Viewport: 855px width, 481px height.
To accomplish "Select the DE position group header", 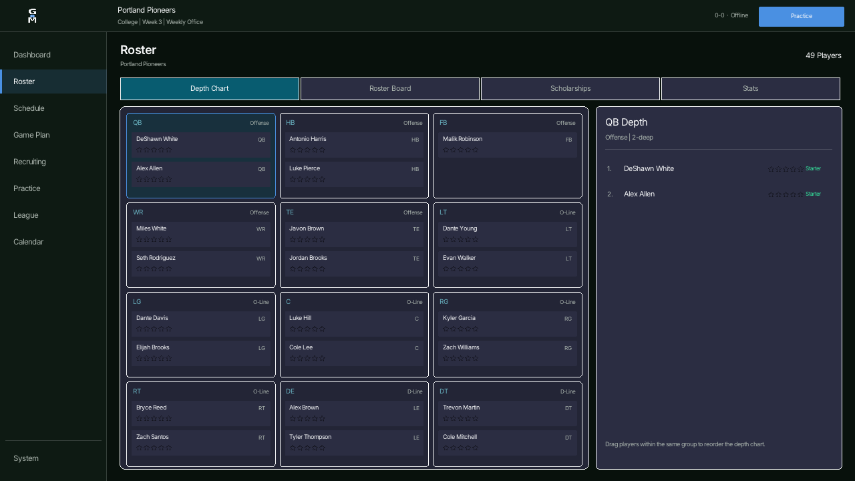I will point(354,391).
